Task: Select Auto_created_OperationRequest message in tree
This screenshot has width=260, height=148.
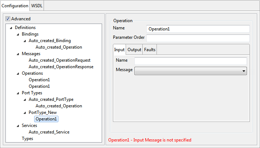Action: pyautogui.click(x=60, y=60)
